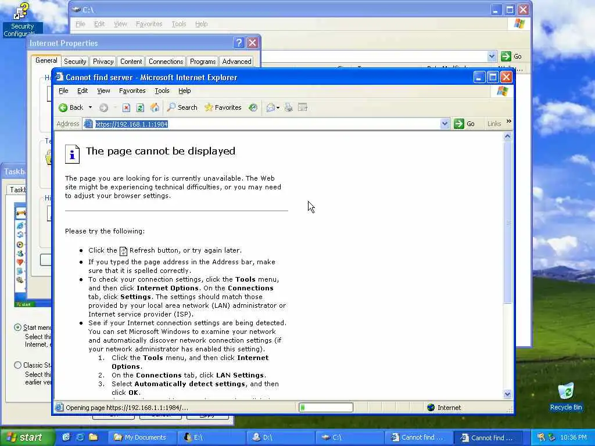Switch to the Privacy tab in Internet Properties
This screenshot has width=595, height=446.
click(x=103, y=62)
